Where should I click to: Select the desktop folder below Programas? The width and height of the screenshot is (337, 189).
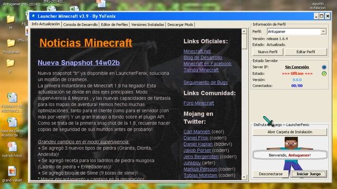tap(11, 66)
